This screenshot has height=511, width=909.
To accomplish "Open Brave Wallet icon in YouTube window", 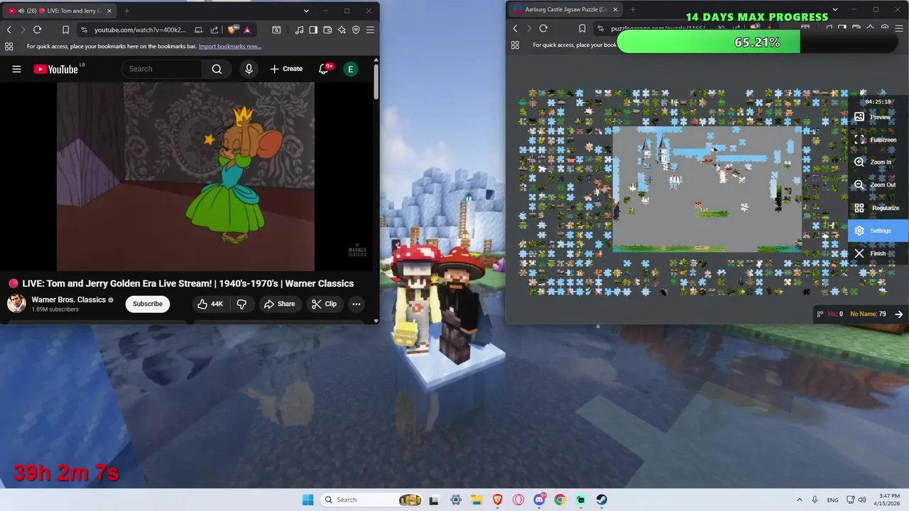I will (327, 30).
